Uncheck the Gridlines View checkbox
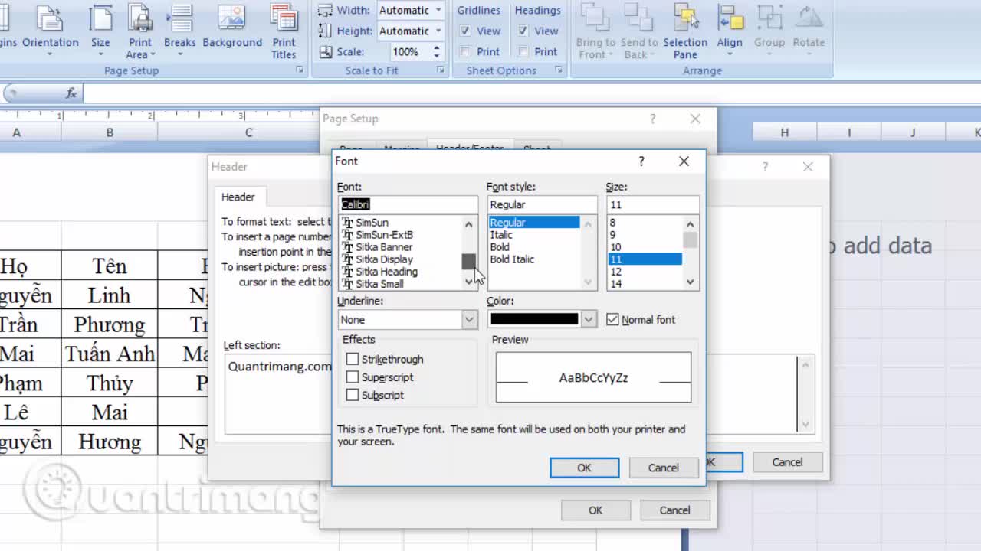 [465, 31]
